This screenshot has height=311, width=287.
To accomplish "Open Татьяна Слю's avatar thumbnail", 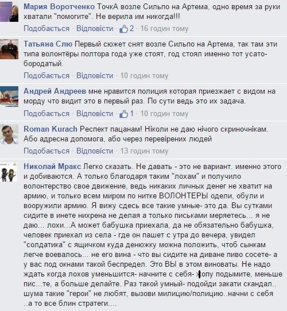I will click(9, 49).
